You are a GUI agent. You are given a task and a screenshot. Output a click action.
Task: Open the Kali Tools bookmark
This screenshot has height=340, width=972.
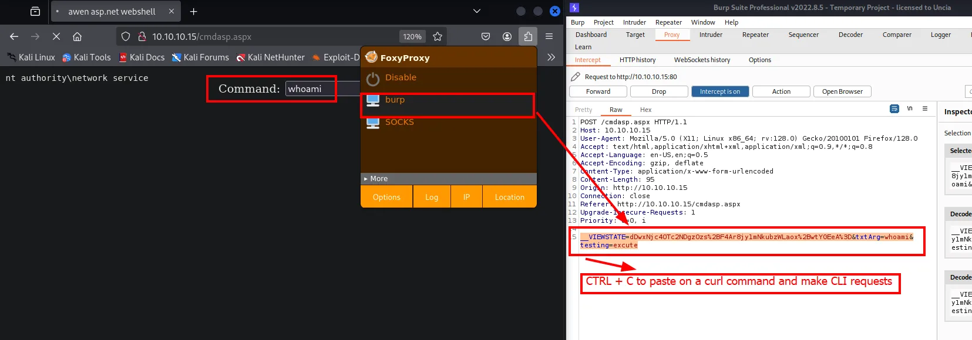point(86,57)
